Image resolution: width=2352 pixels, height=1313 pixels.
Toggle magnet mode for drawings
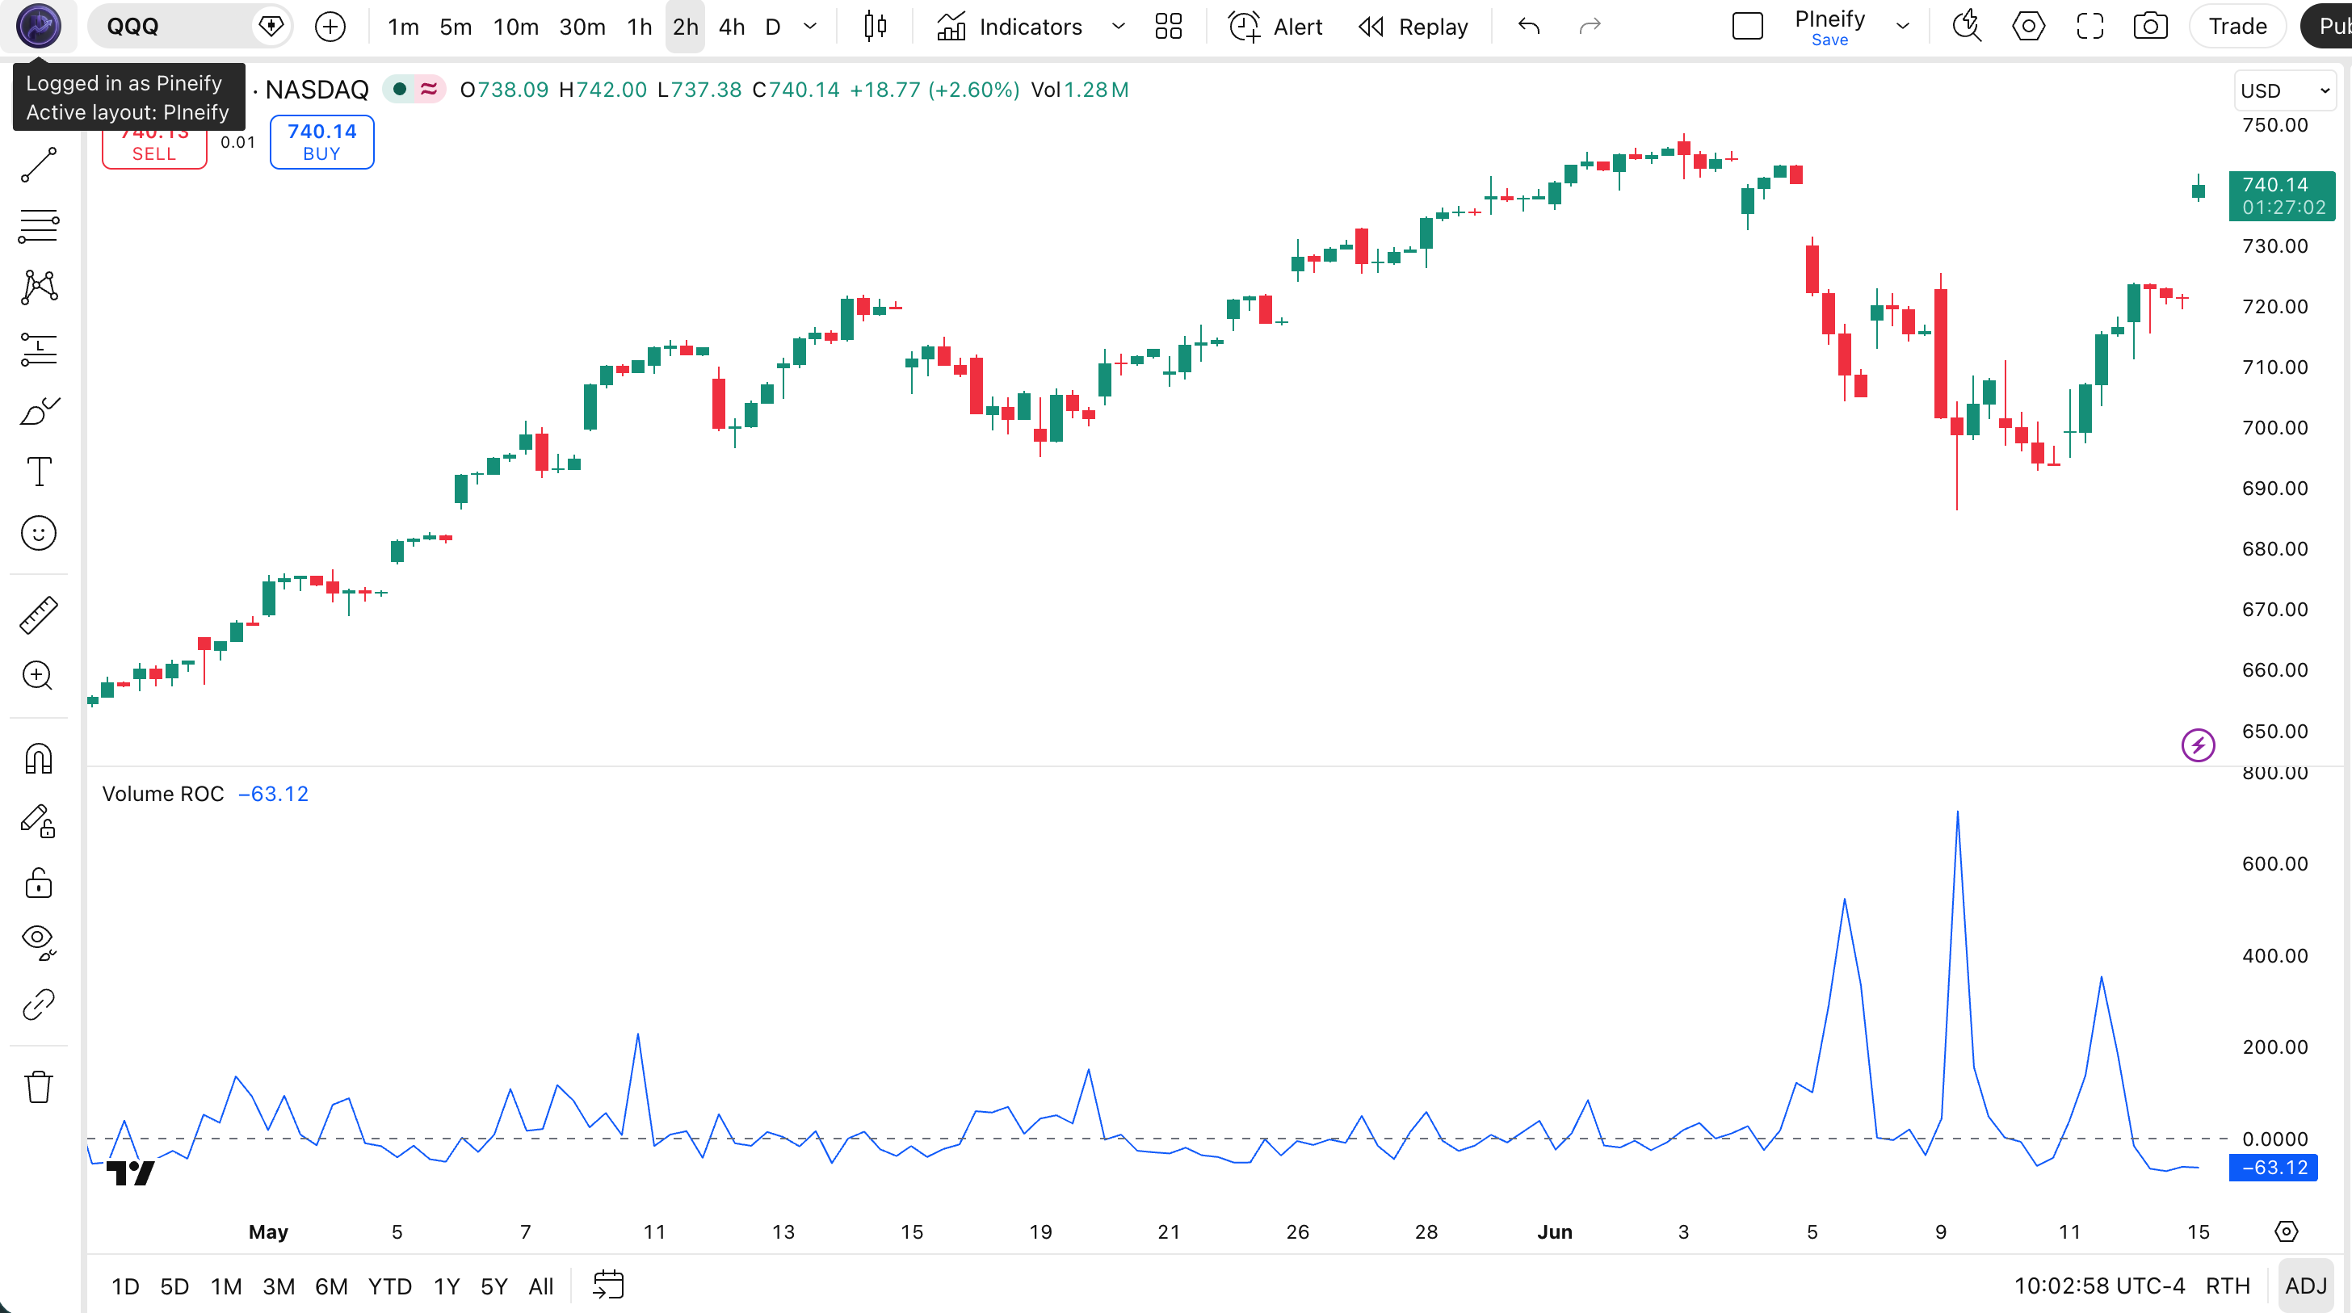pos(38,759)
